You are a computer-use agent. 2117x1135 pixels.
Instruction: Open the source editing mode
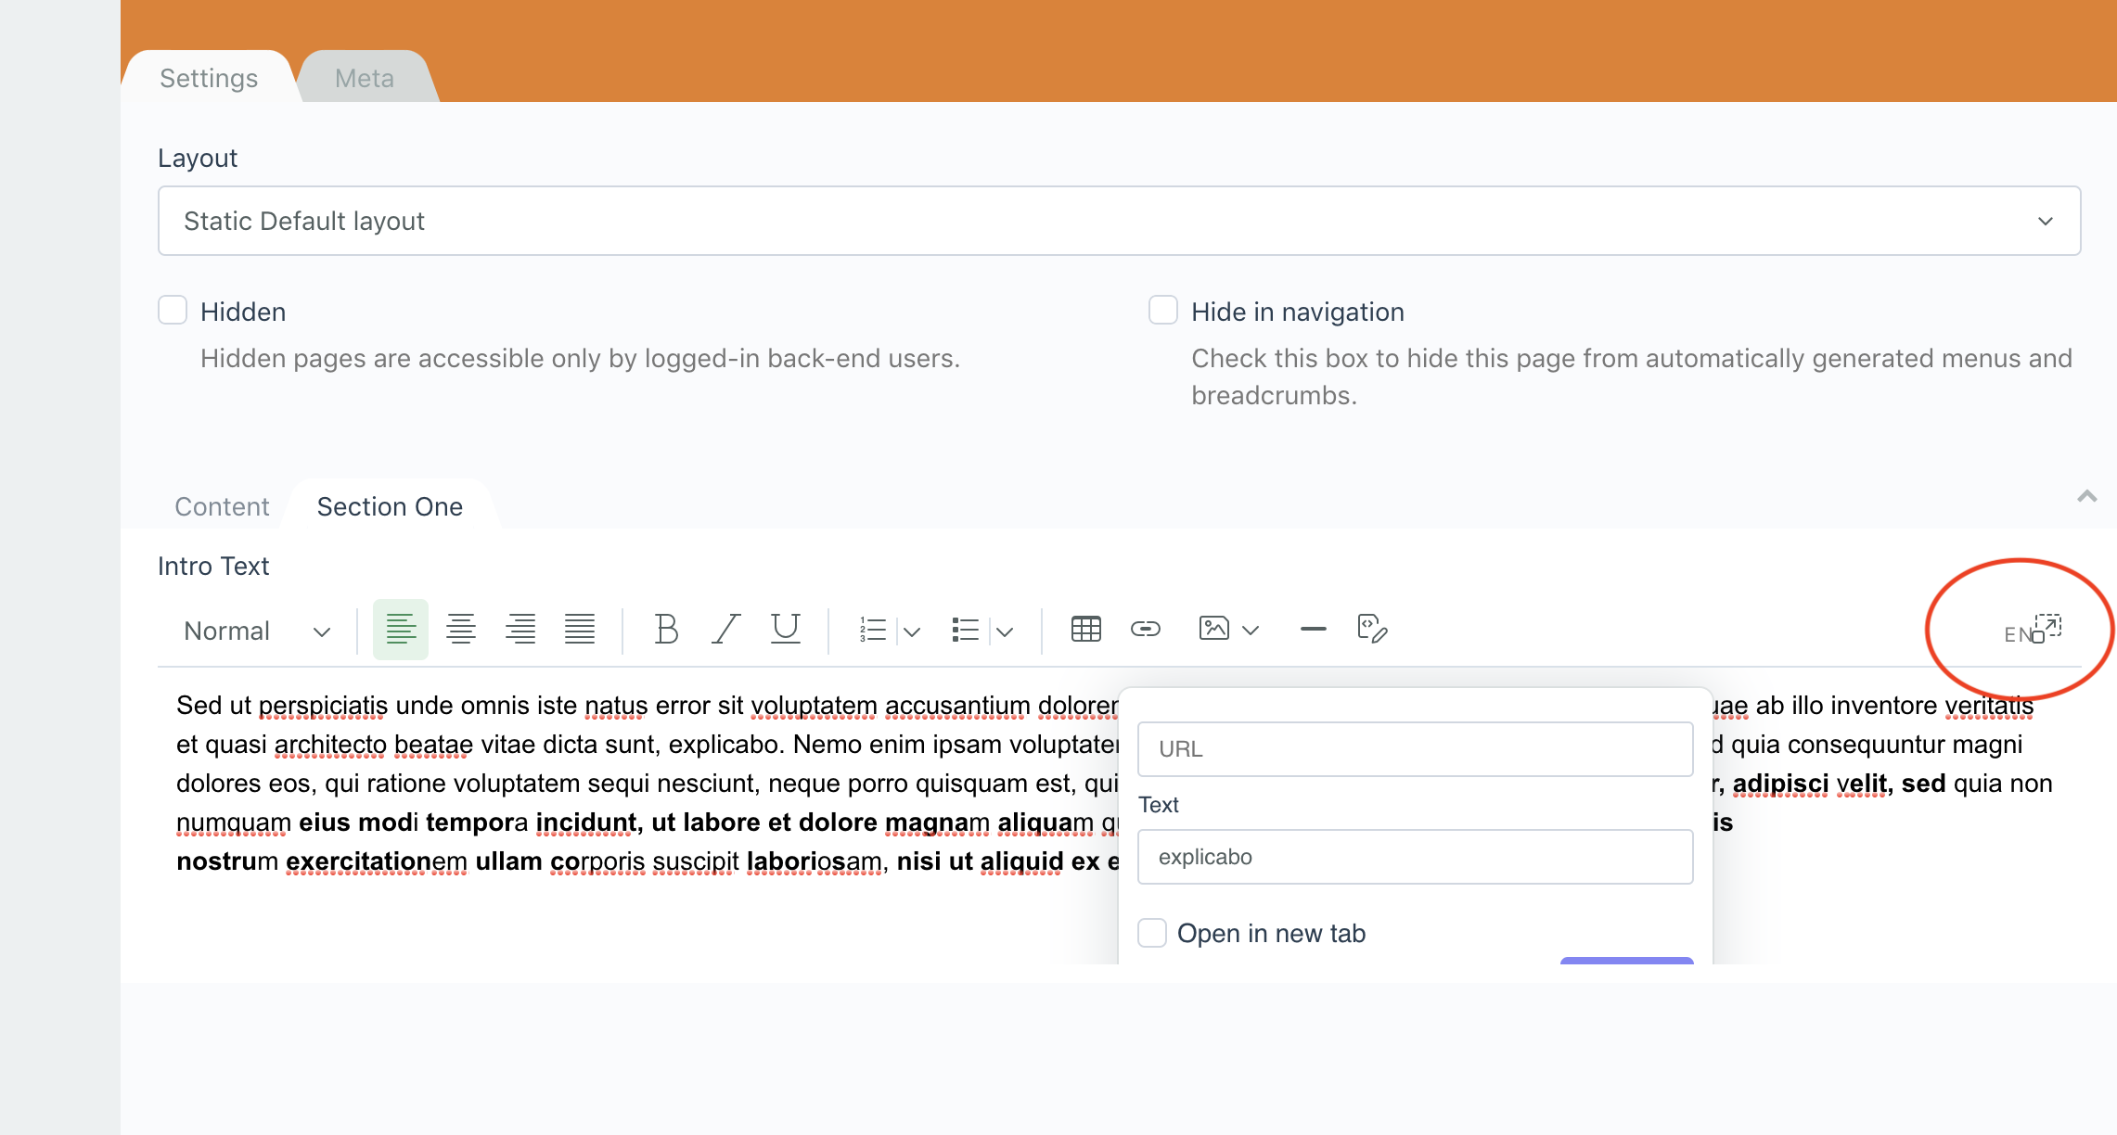pyautogui.click(x=1373, y=629)
